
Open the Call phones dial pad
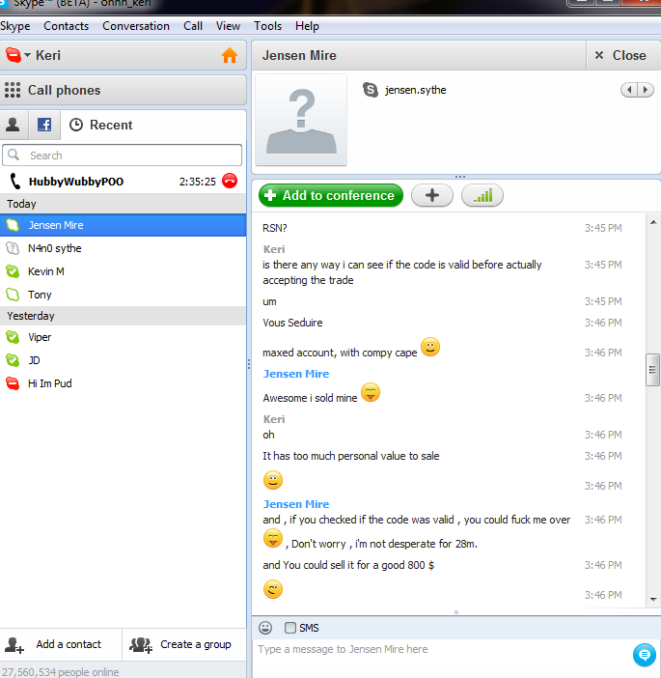[124, 90]
